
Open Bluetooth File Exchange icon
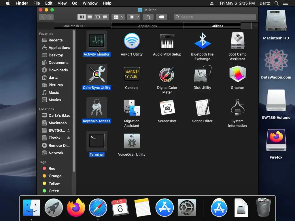[202, 41]
